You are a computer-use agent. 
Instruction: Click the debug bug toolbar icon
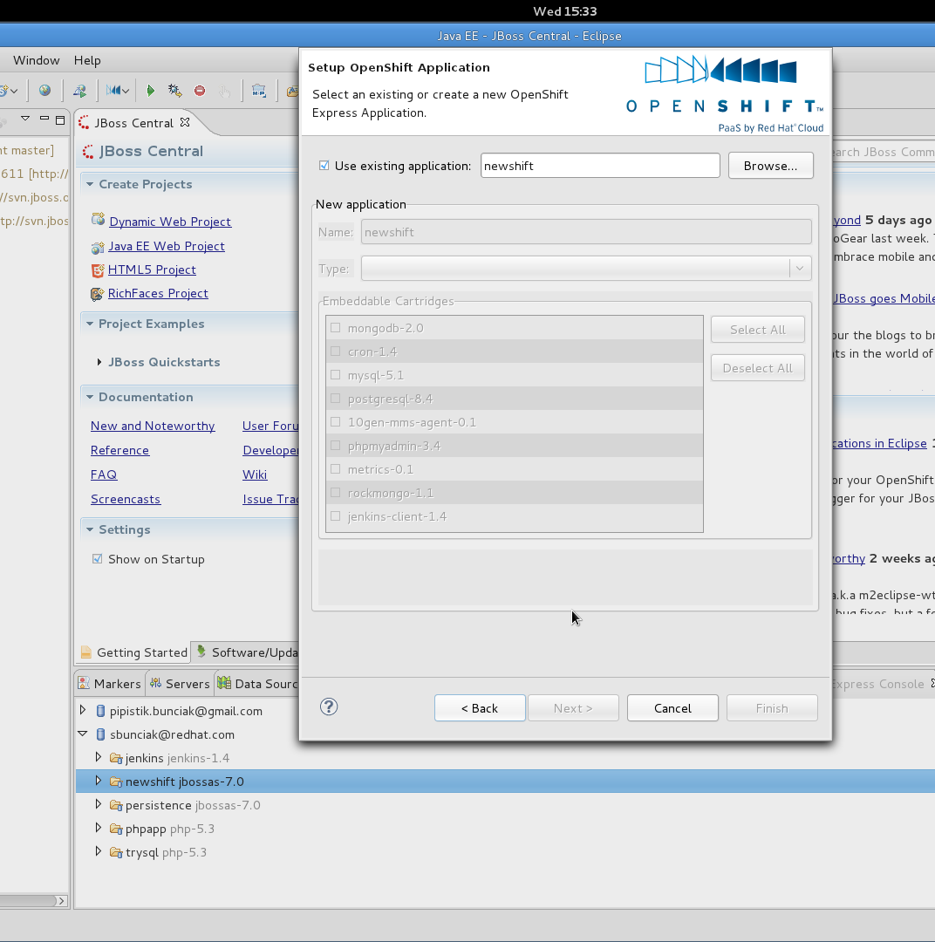(x=174, y=90)
